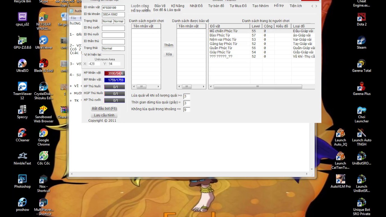Click the MP Nhân vật bar 1759/1759
386x217 pixels.
pos(115,80)
